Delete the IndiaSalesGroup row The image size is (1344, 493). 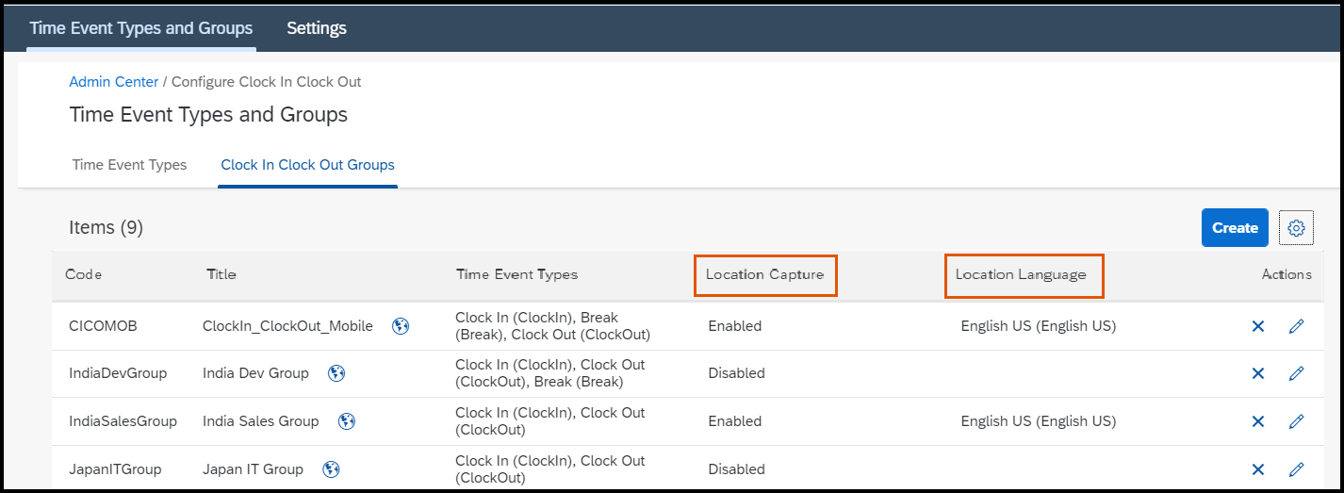[1257, 421]
